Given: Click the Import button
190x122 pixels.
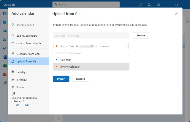Looking at the screenshot, I should click(61, 79).
